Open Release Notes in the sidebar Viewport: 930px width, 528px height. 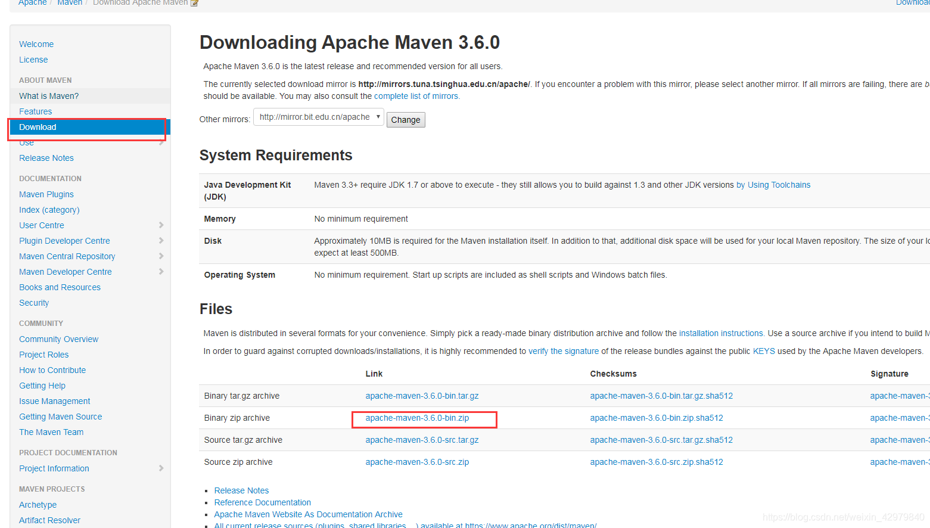point(46,158)
